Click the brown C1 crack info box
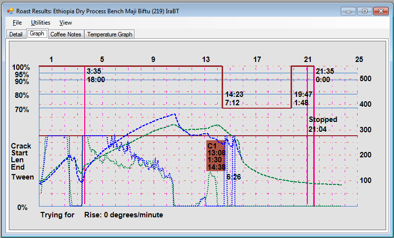 pos(216,156)
